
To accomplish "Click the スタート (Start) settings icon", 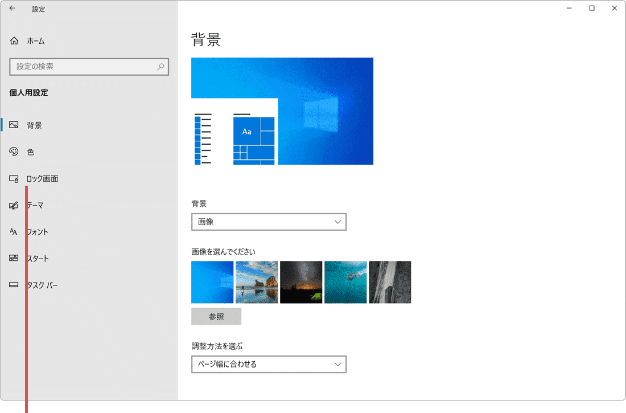I will [x=14, y=258].
